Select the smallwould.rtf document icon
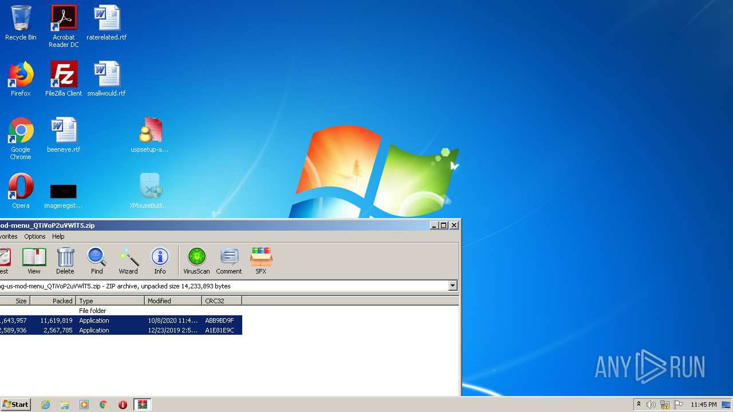This screenshot has height=412, width=733. coord(107,80)
